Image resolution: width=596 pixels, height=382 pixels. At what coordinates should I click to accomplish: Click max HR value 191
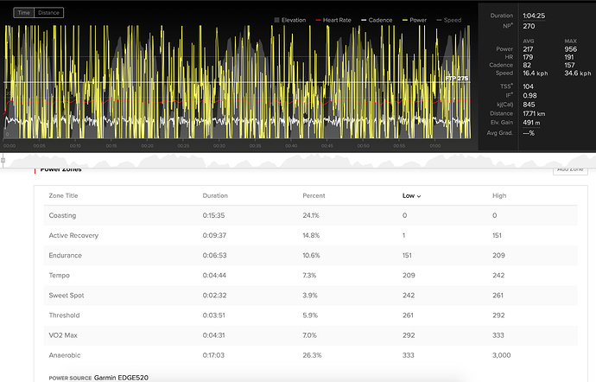(569, 57)
